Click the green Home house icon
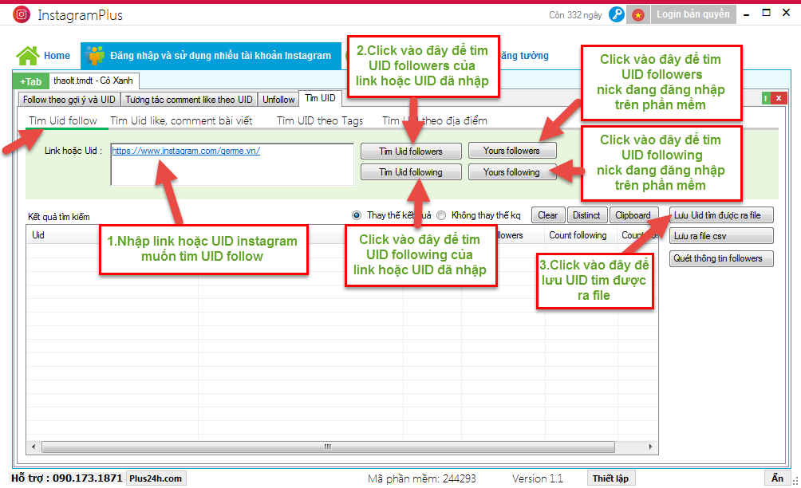 [28, 56]
